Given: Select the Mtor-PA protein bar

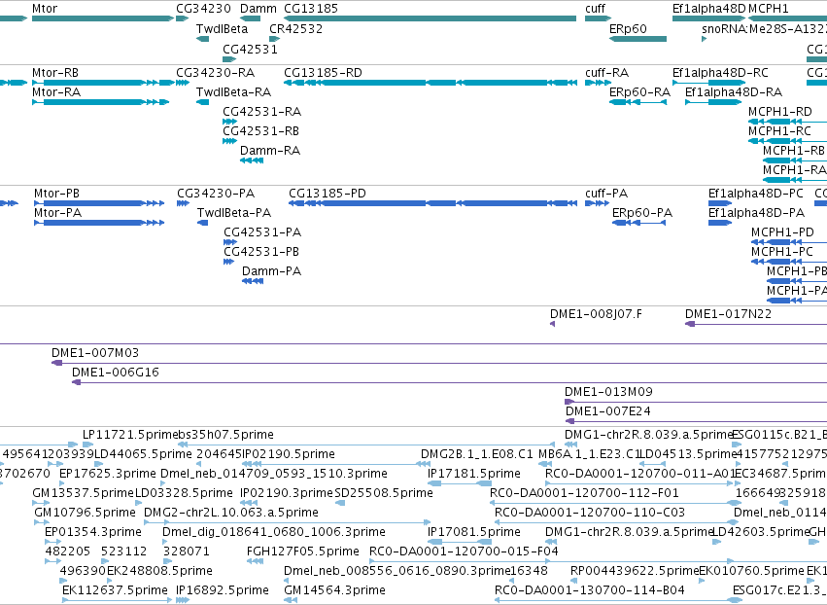Looking at the screenshot, I should pyautogui.click(x=99, y=223).
